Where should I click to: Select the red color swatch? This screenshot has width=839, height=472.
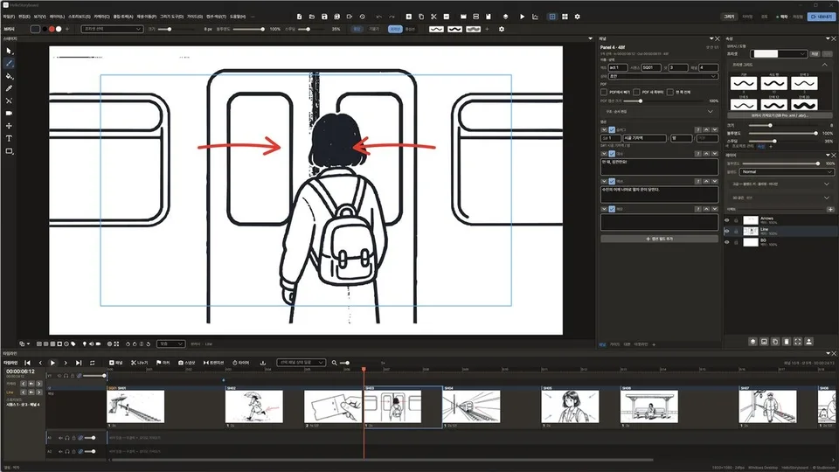[52, 29]
